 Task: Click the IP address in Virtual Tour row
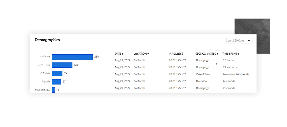click(177, 74)
